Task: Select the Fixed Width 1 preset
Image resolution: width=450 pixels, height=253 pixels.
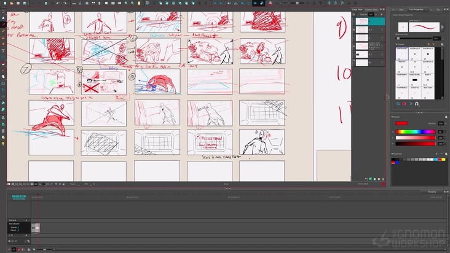Action: click(x=402, y=80)
